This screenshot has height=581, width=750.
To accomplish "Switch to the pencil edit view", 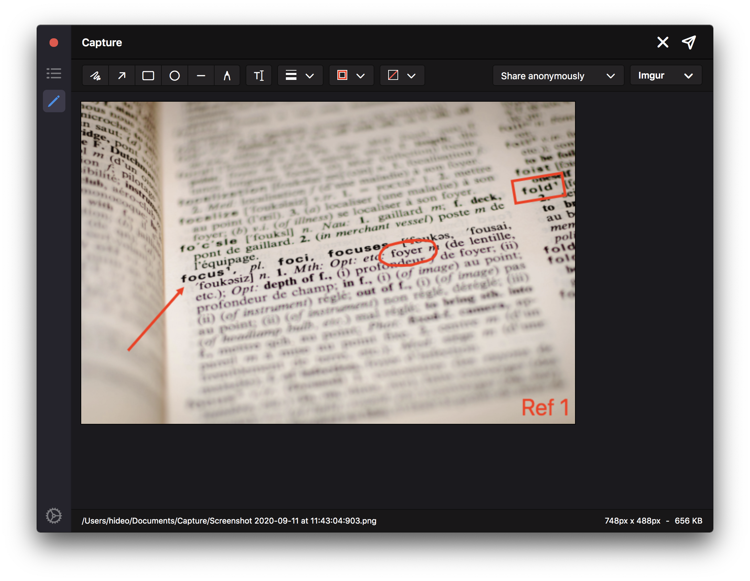I will pyautogui.click(x=54, y=101).
